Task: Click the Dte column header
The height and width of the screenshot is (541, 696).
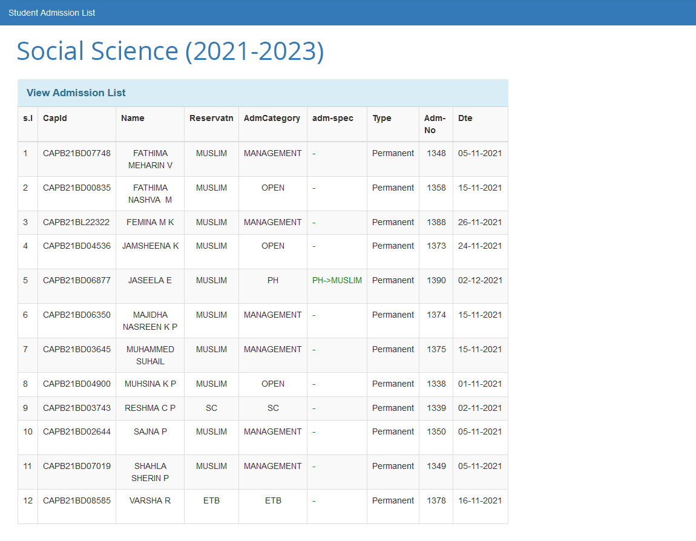Action: (465, 118)
